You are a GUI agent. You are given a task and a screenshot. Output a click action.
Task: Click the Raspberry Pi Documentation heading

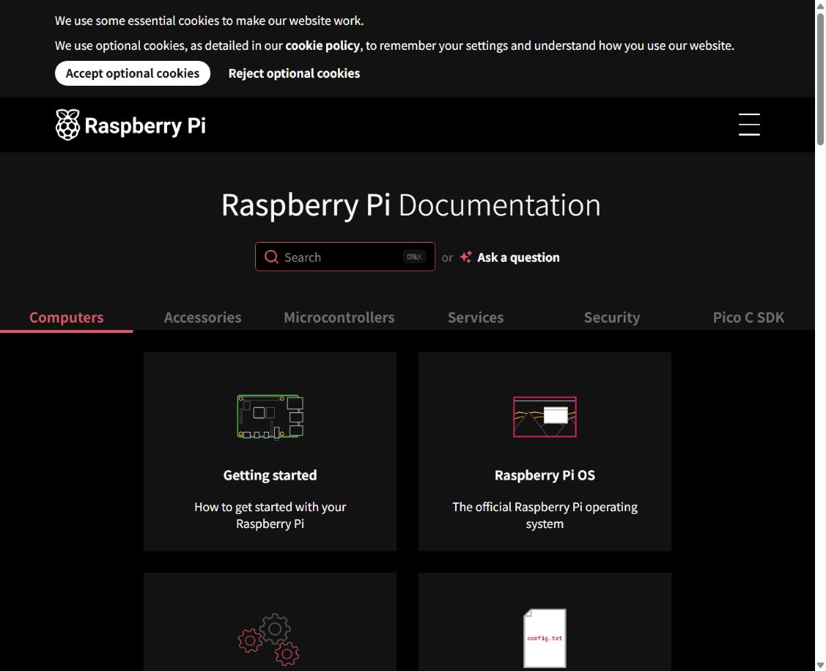[411, 205]
